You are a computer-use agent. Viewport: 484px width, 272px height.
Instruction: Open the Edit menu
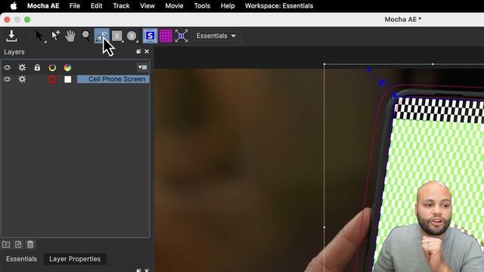point(96,6)
